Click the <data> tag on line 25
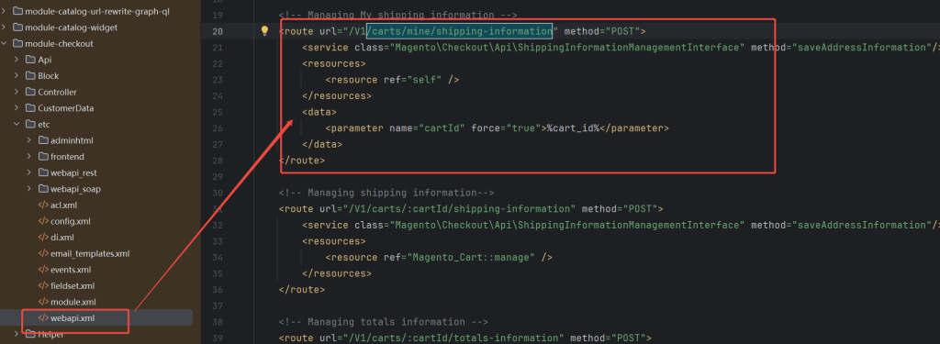Image resolution: width=940 pixels, height=344 pixels. pos(319,112)
